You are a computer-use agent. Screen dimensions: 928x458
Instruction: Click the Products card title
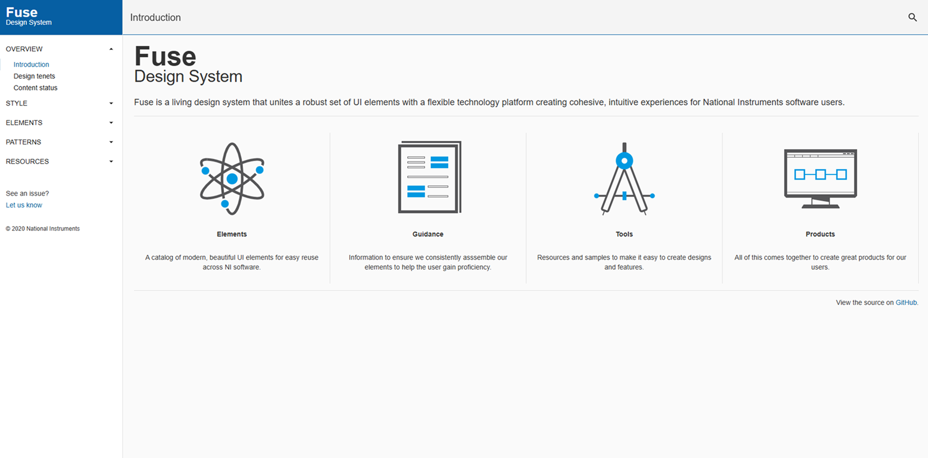[x=820, y=234]
